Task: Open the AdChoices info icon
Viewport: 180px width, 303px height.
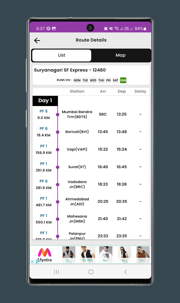Action: tap(38, 261)
